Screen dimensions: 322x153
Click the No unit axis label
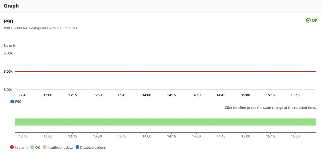coord(10,46)
